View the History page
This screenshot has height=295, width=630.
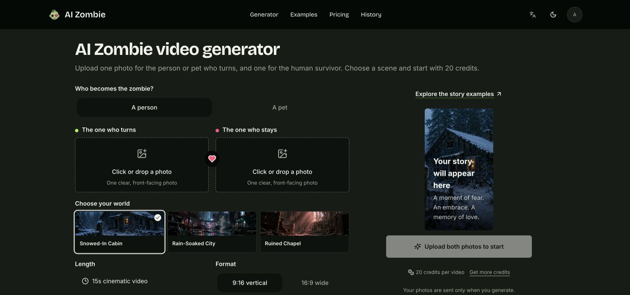371,15
